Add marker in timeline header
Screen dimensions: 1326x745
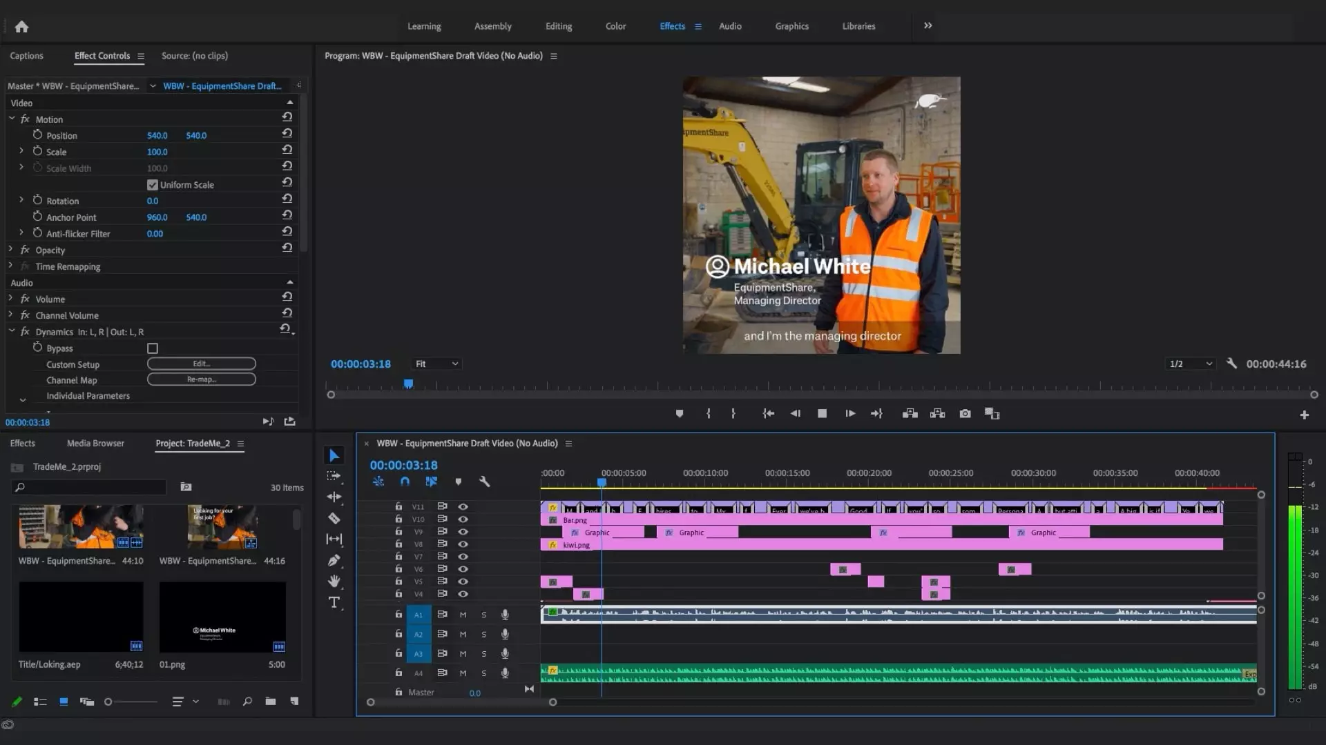click(458, 482)
